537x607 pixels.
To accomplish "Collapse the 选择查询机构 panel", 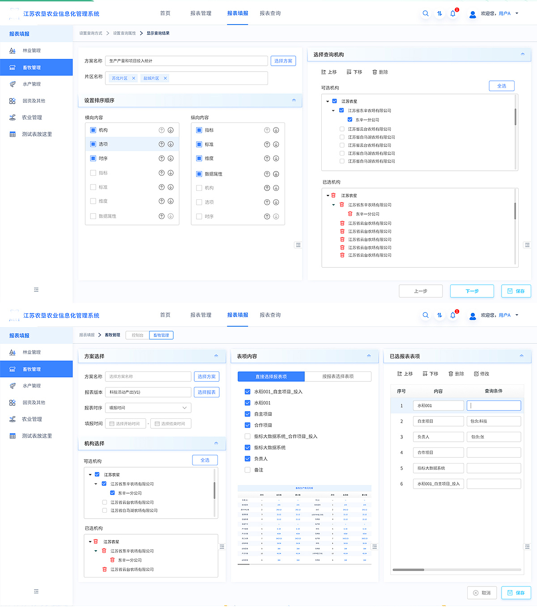I will point(523,54).
